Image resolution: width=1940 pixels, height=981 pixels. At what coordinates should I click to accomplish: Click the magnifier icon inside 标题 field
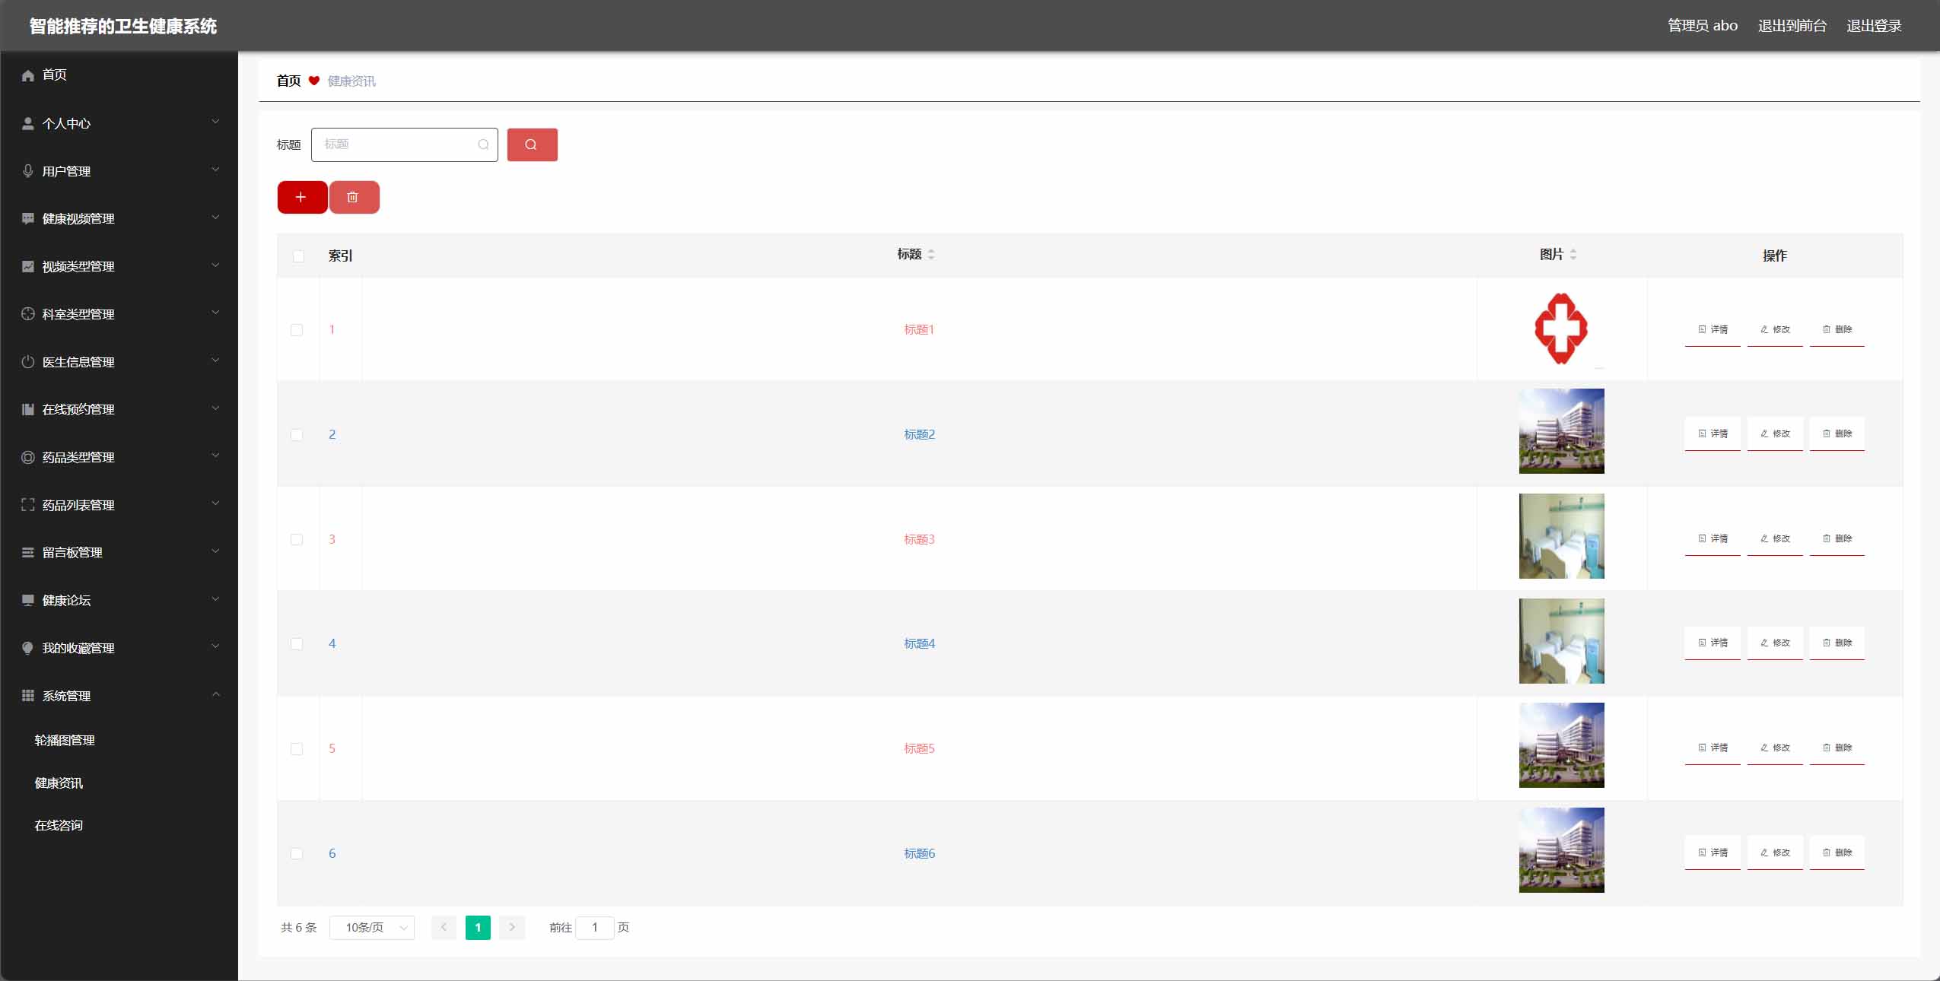(483, 144)
